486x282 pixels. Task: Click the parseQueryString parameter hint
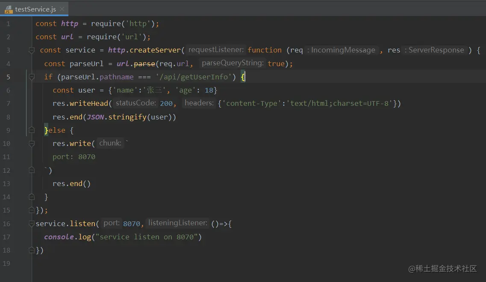(233, 63)
